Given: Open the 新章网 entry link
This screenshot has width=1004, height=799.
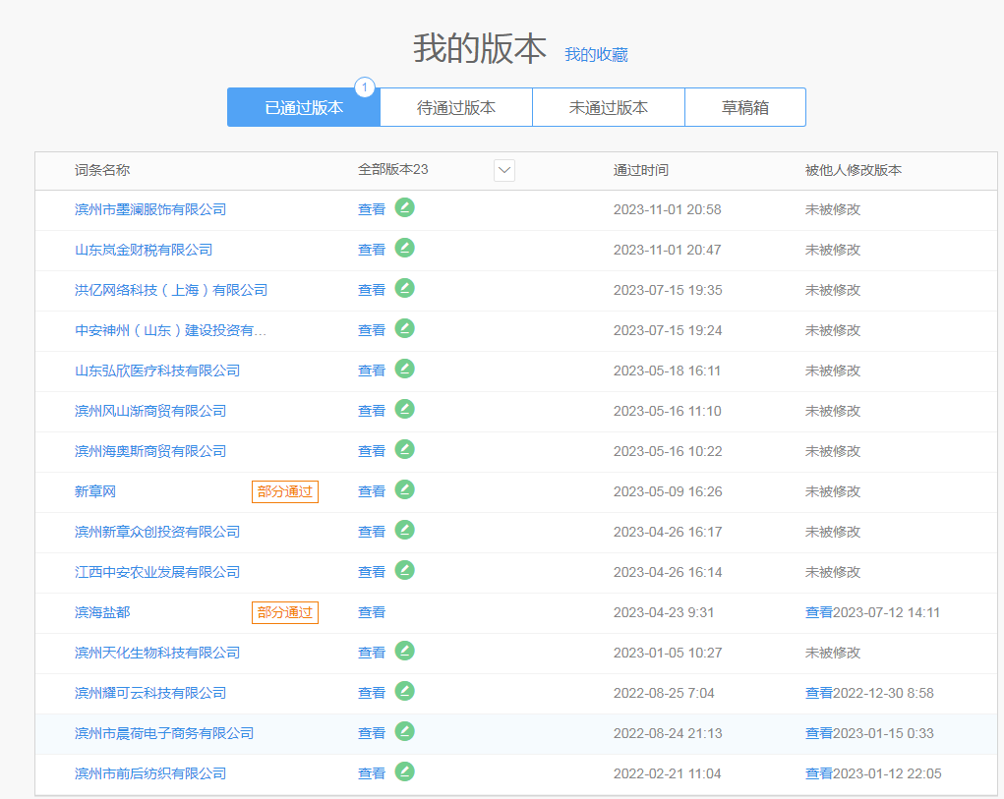Looking at the screenshot, I should pyautogui.click(x=95, y=492).
